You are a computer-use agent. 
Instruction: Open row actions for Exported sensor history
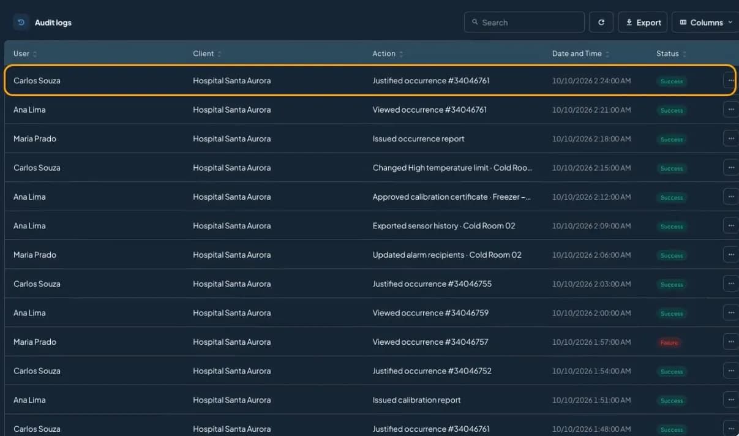pyautogui.click(x=730, y=225)
